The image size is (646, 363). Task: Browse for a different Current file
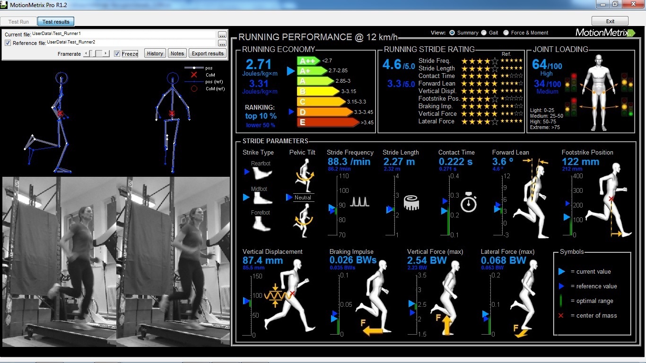coord(221,34)
